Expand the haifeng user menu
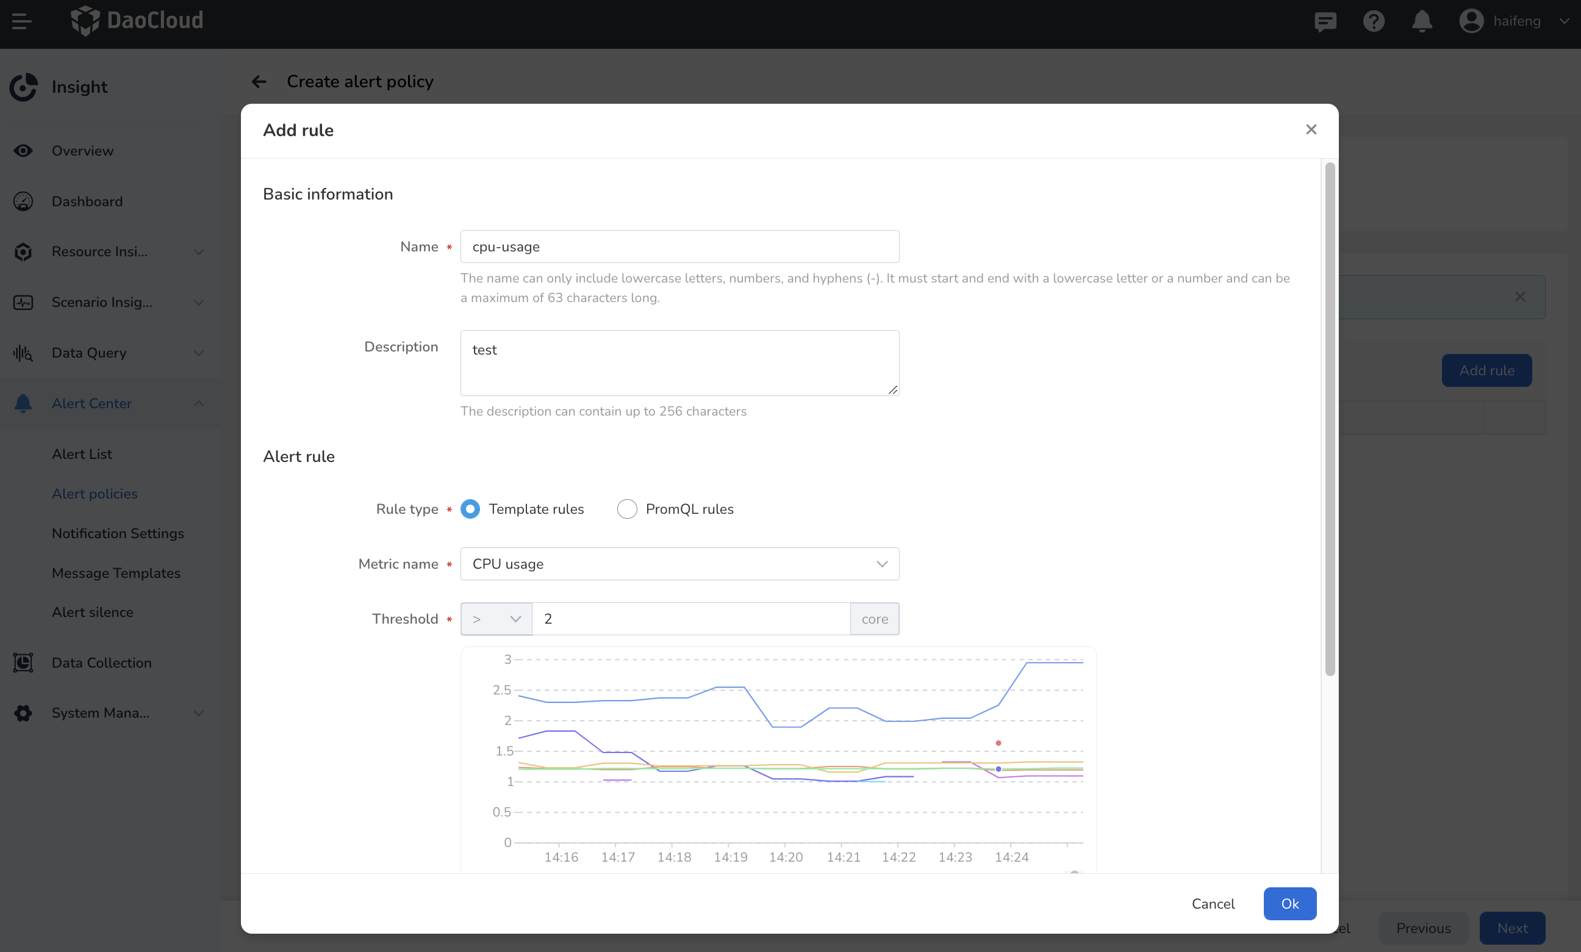Image resolution: width=1581 pixels, height=952 pixels. [x=1564, y=21]
